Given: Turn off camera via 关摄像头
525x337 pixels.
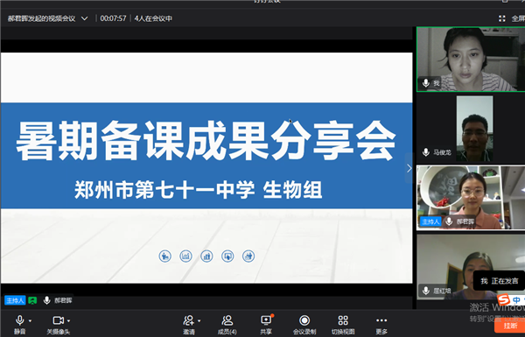Looking at the screenshot, I should pyautogui.click(x=59, y=324).
